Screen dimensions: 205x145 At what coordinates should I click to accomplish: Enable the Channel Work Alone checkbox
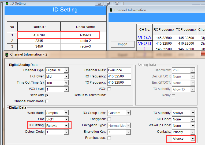47,101
